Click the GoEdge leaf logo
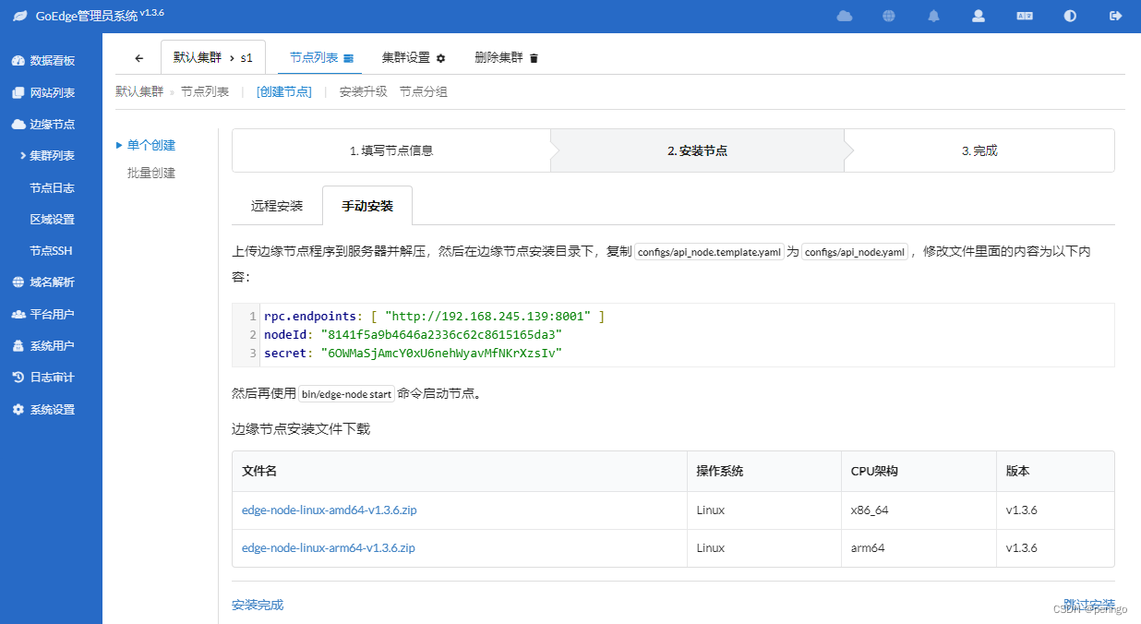The image size is (1141, 624). pyautogui.click(x=19, y=17)
